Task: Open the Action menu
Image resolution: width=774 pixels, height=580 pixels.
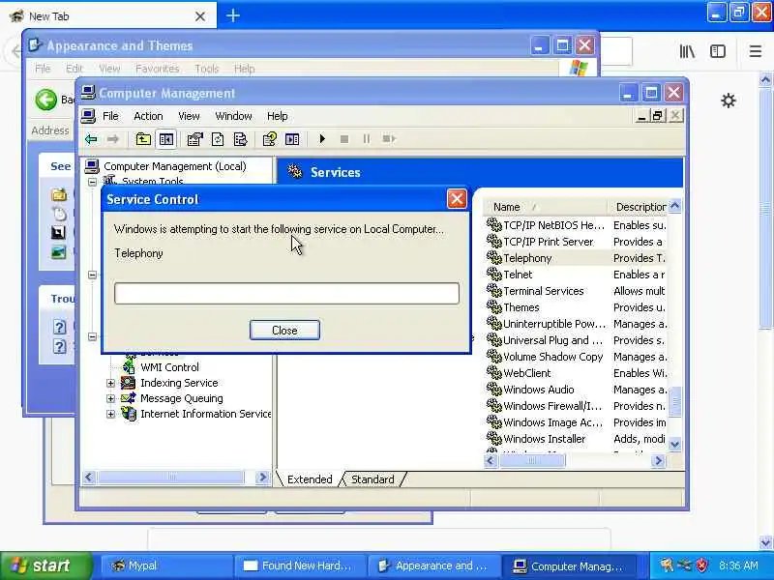Action: [148, 116]
